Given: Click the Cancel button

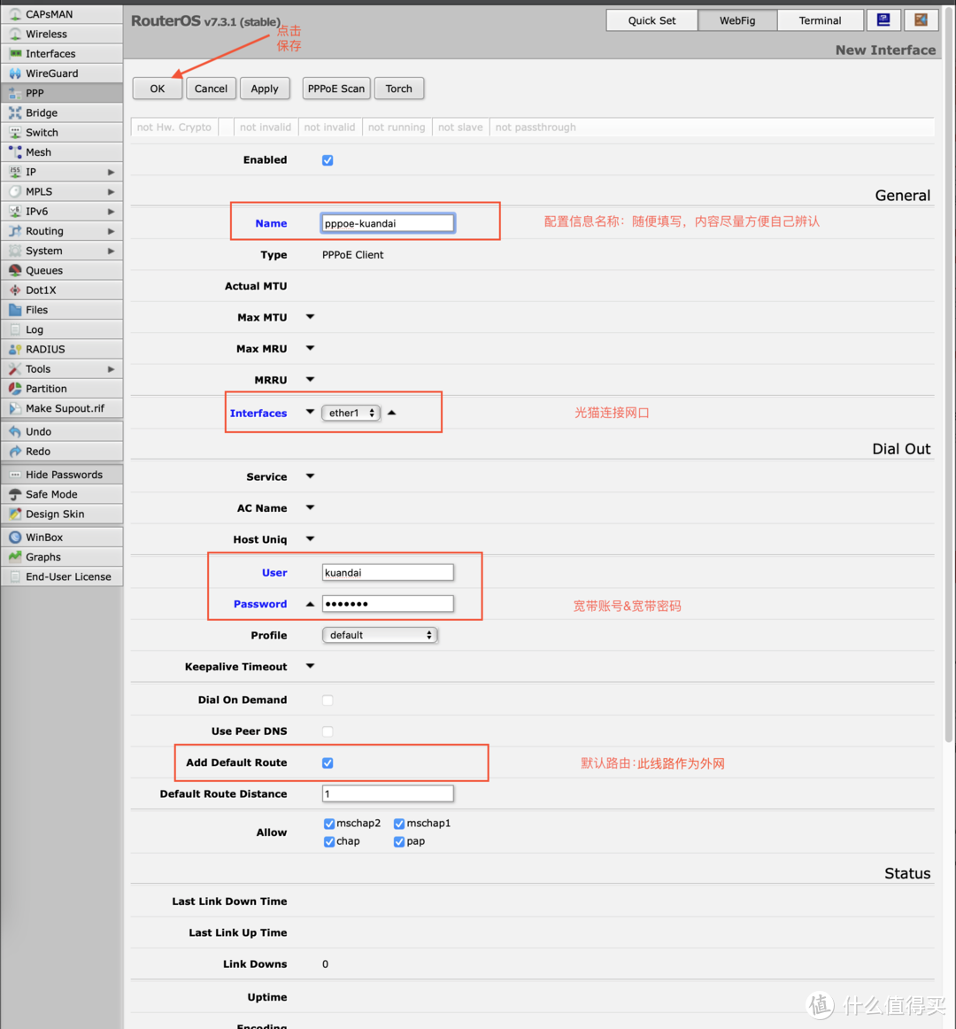Looking at the screenshot, I should (x=211, y=89).
